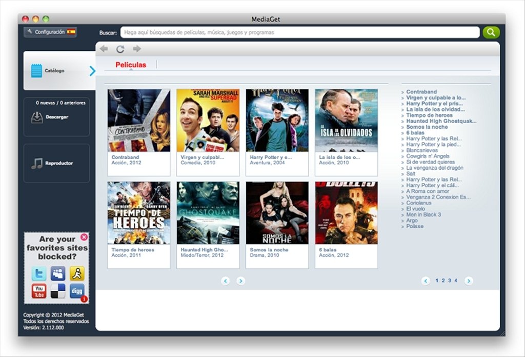Click 'Tiempo de heroes' caption under poster
The width and height of the screenshot is (525, 357).
click(x=133, y=250)
